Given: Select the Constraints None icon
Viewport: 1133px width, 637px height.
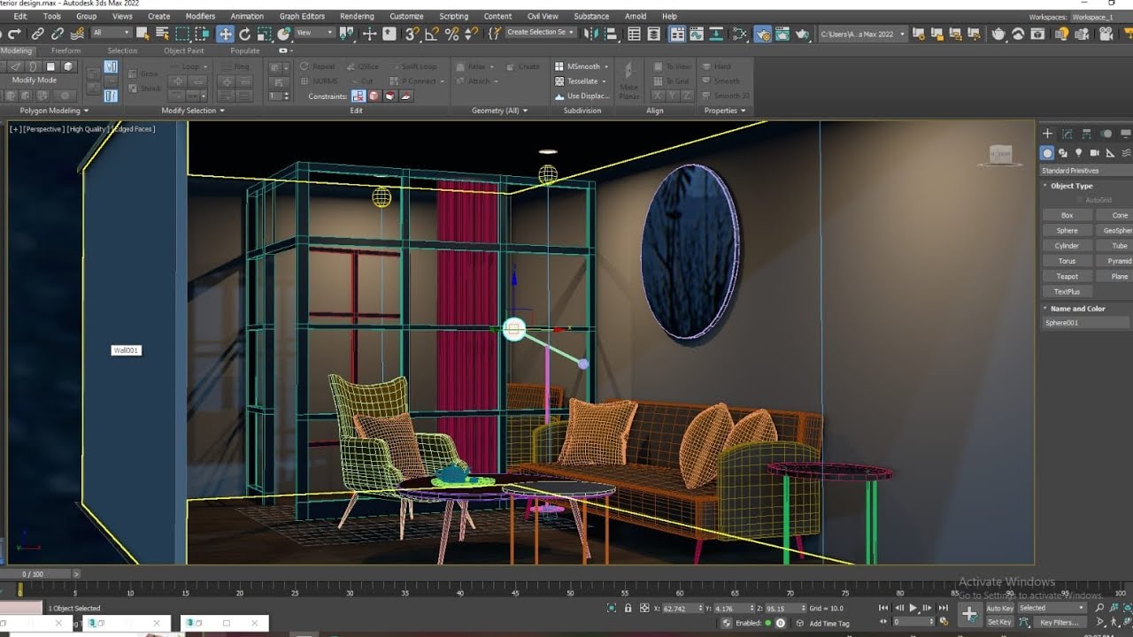Looking at the screenshot, I should point(358,96).
